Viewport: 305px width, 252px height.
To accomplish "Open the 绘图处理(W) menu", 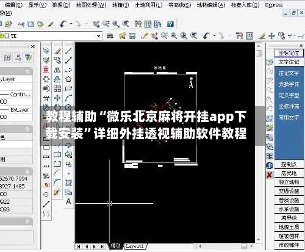I will pos(91,5).
